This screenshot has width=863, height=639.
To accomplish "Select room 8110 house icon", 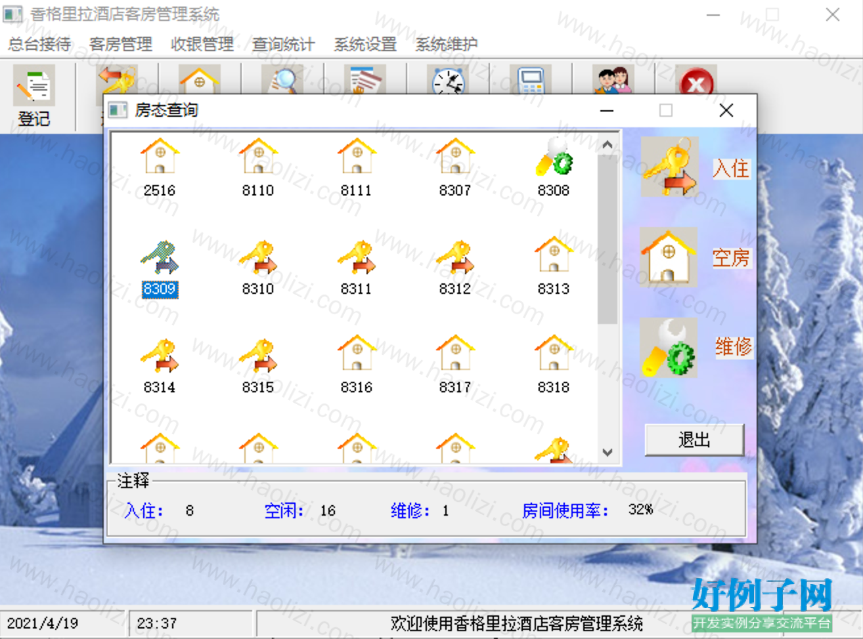I will (258, 155).
